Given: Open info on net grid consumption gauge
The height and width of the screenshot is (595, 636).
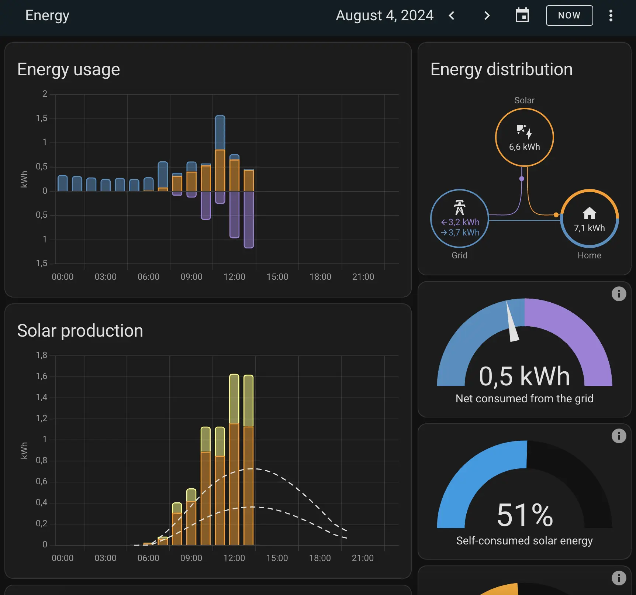Looking at the screenshot, I should point(619,294).
